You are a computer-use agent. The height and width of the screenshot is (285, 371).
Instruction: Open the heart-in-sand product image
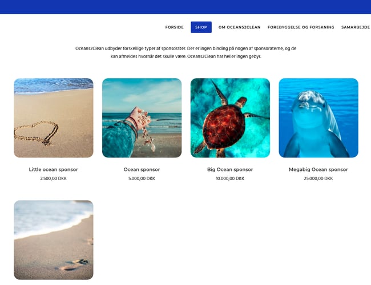[54, 118]
